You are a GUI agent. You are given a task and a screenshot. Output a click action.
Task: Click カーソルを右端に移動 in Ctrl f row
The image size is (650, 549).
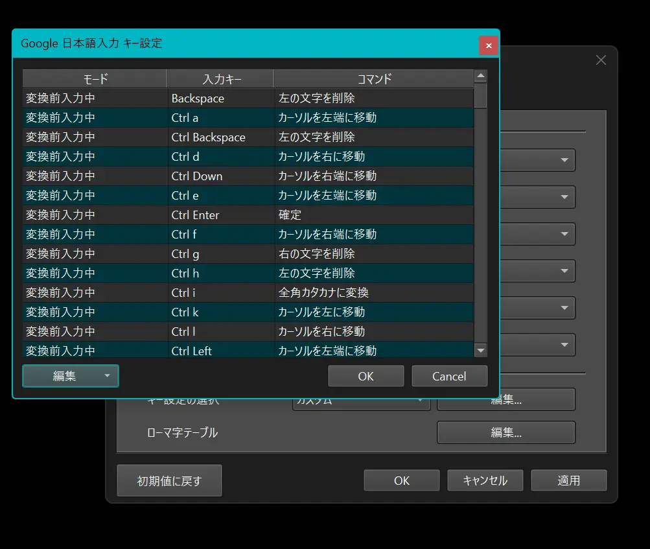[x=374, y=235]
